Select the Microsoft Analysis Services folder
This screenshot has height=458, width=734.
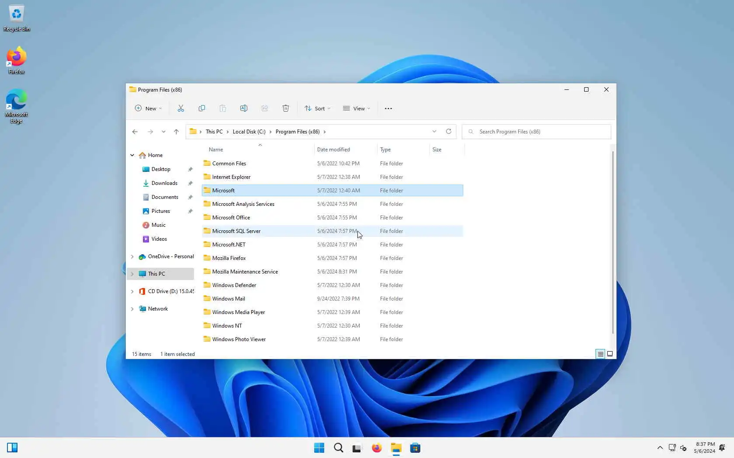332,204
